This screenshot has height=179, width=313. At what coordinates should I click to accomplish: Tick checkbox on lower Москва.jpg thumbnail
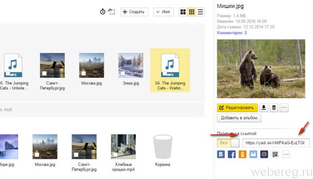[37, 155]
